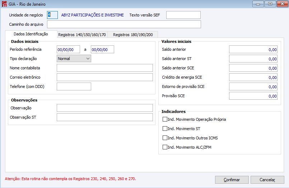Minimize the GIA - Rio de Janeiro window
The height and width of the screenshot is (188, 289).
coord(258,4)
